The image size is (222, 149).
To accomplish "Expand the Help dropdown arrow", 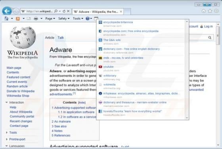I will [91, 19].
